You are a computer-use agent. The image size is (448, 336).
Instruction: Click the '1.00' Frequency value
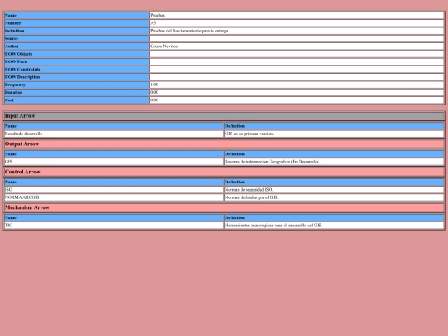(154, 85)
